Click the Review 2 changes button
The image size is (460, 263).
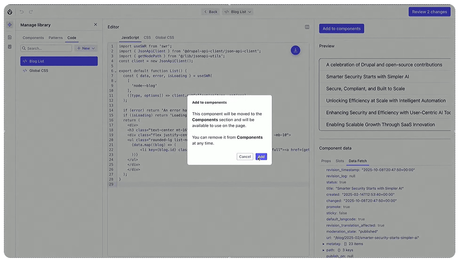tap(429, 12)
